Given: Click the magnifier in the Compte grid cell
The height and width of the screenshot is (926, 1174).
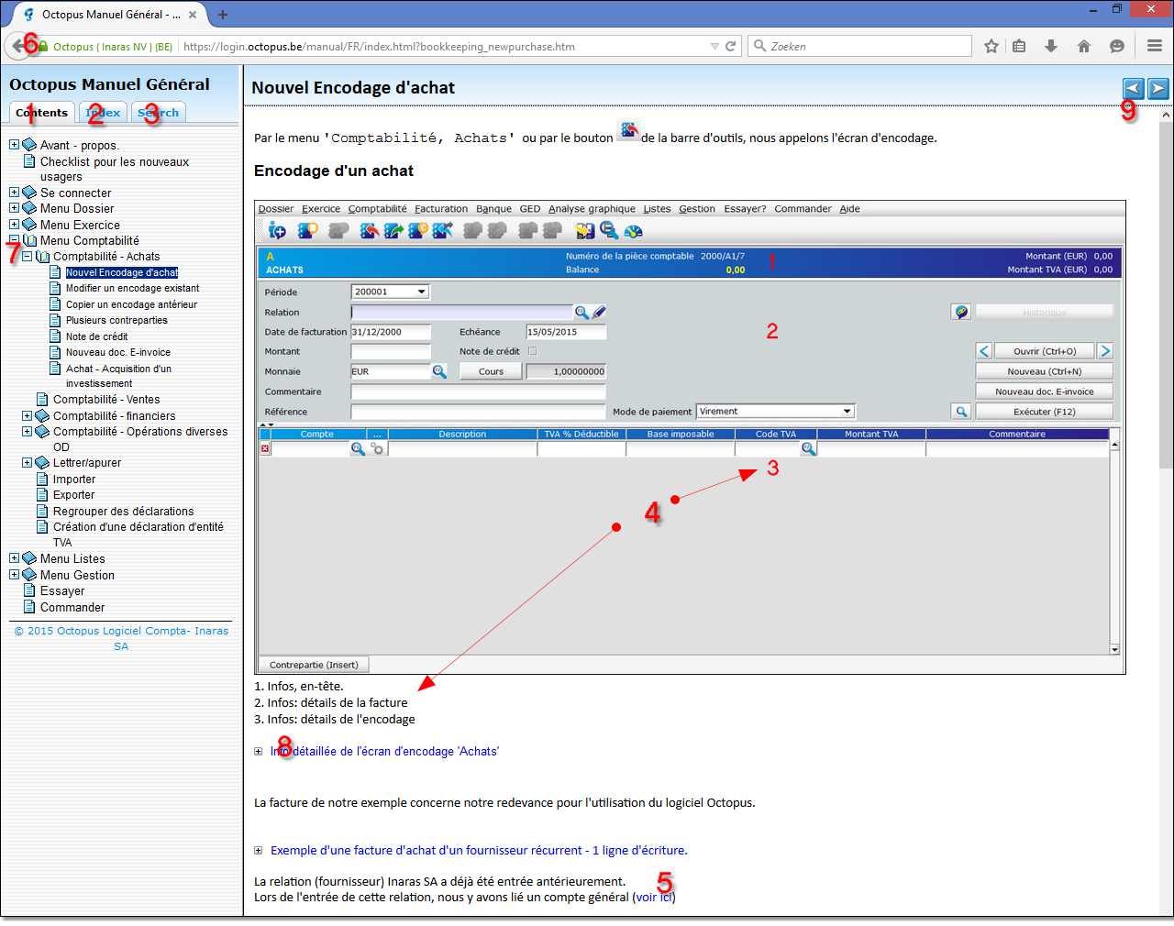Looking at the screenshot, I should point(358,449).
